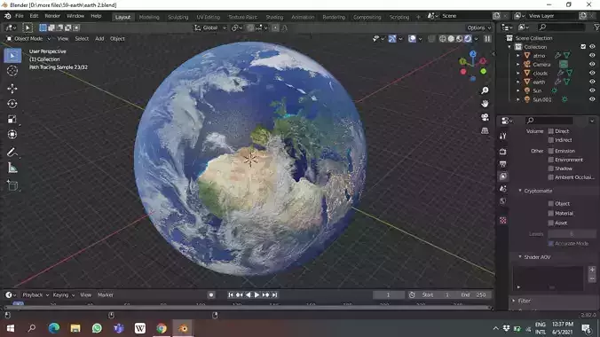This screenshot has height=337, width=600.
Task: Expand the Filter panel
Action: 514,301
